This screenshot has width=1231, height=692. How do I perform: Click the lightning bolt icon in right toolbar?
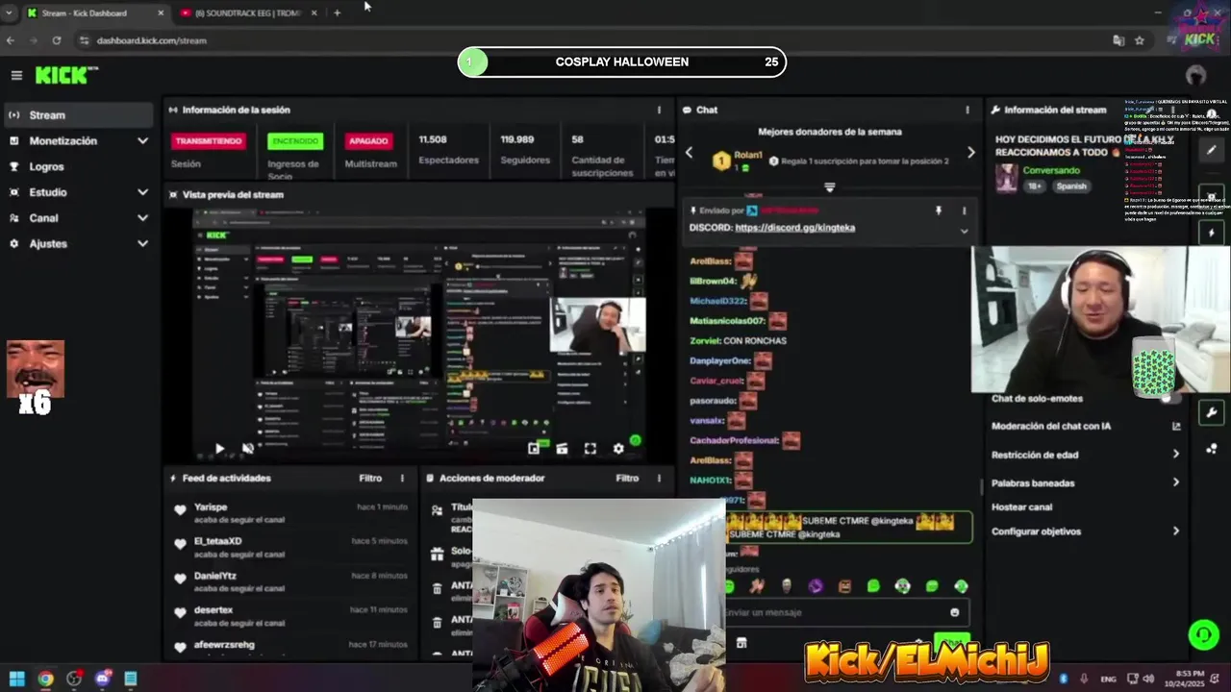(x=1211, y=233)
